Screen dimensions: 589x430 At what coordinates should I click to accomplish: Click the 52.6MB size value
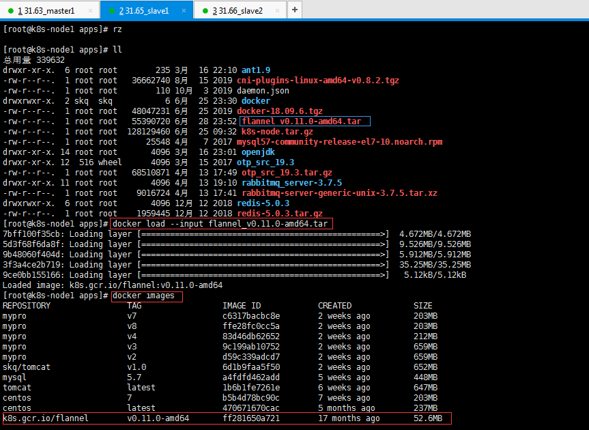428,418
